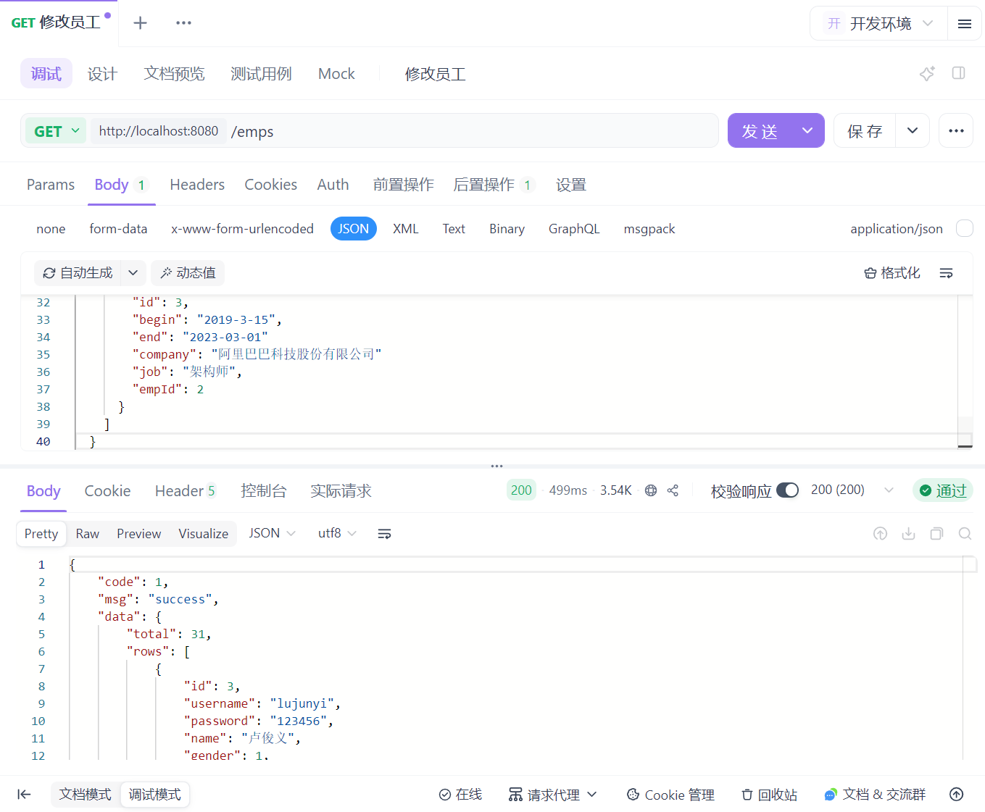Open a new tab with the plus icon
The height and width of the screenshot is (812, 985).
140,23
